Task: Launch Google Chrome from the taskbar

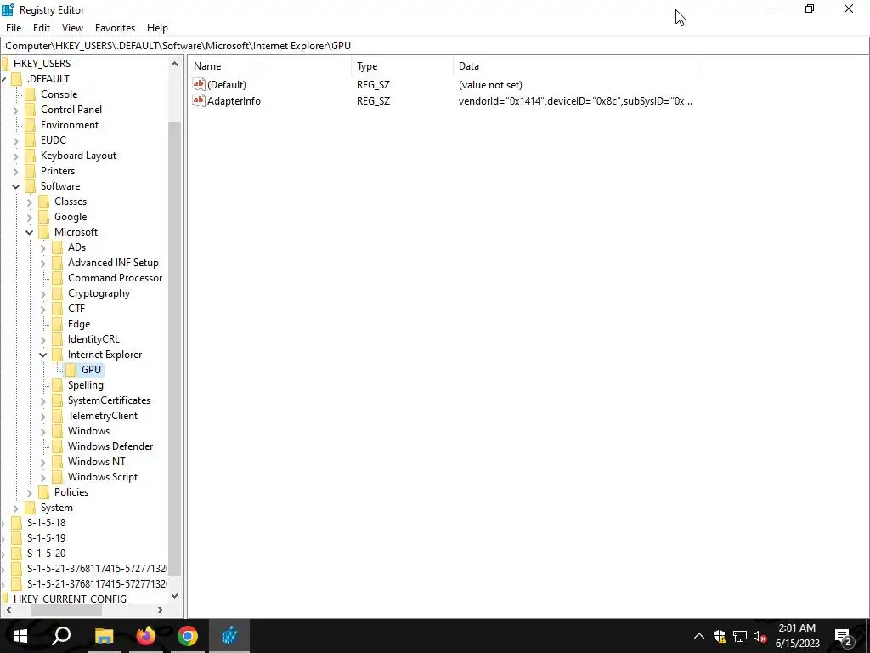Action: [x=188, y=636]
